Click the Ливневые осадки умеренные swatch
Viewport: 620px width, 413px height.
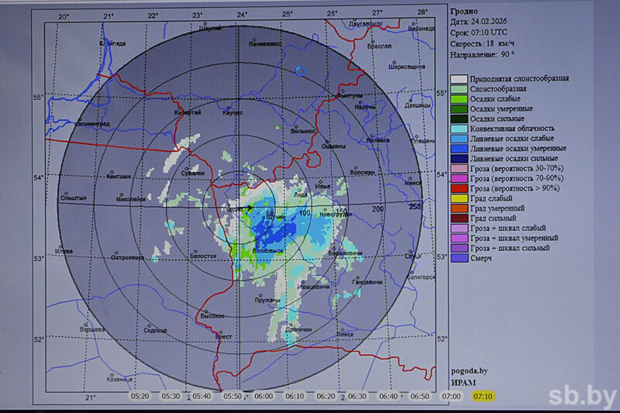[x=460, y=148]
